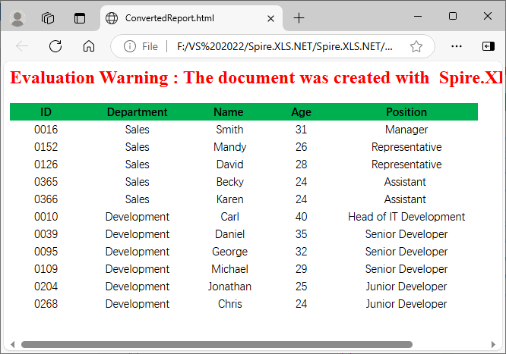Click the name Carl
The width and height of the screenshot is (506, 354).
tap(229, 217)
